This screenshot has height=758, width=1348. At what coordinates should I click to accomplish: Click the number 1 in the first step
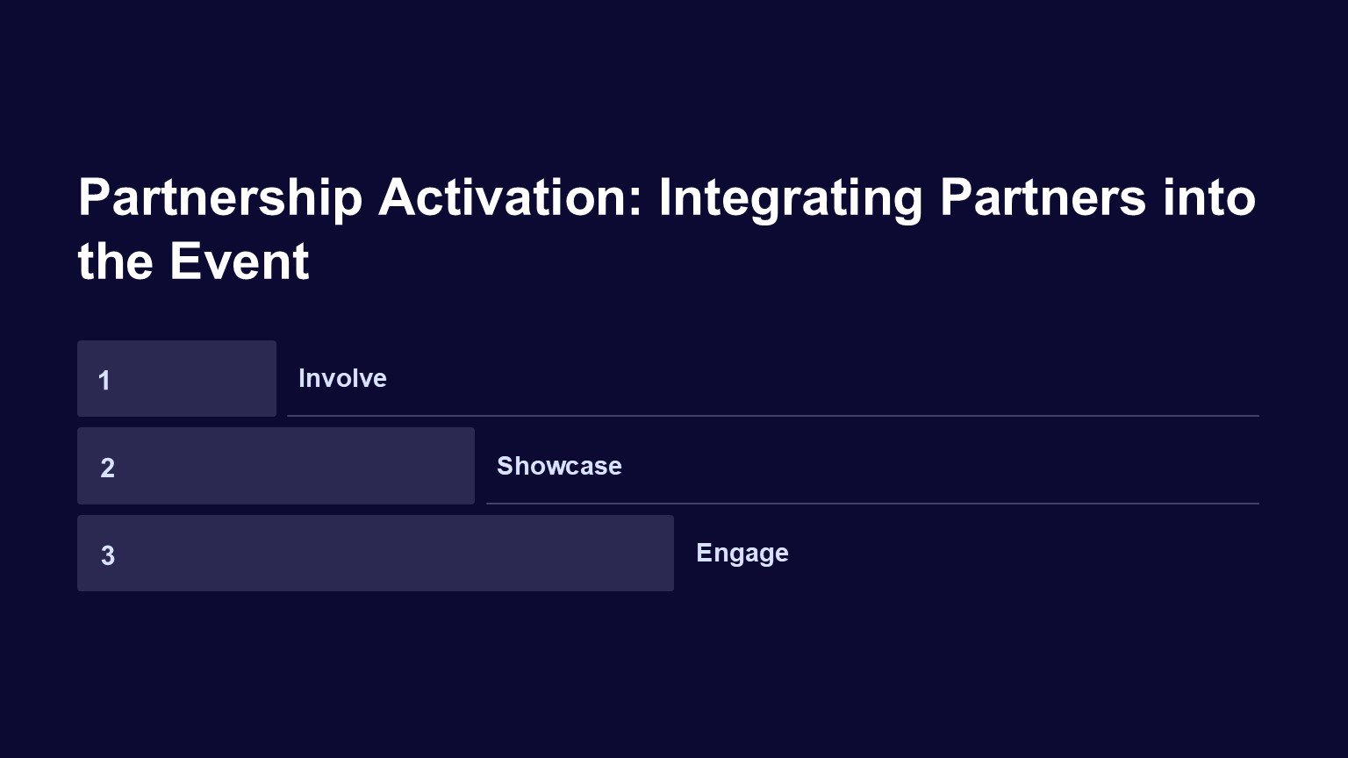(x=104, y=381)
